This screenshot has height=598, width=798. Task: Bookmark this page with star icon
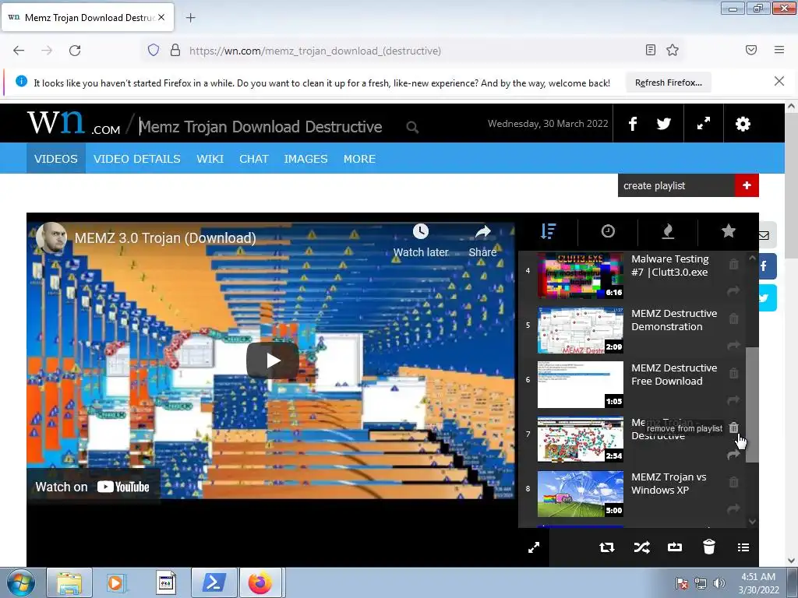(673, 50)
